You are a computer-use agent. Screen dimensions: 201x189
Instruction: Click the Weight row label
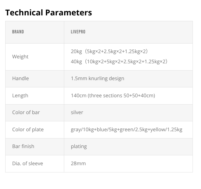pos(20,57)
